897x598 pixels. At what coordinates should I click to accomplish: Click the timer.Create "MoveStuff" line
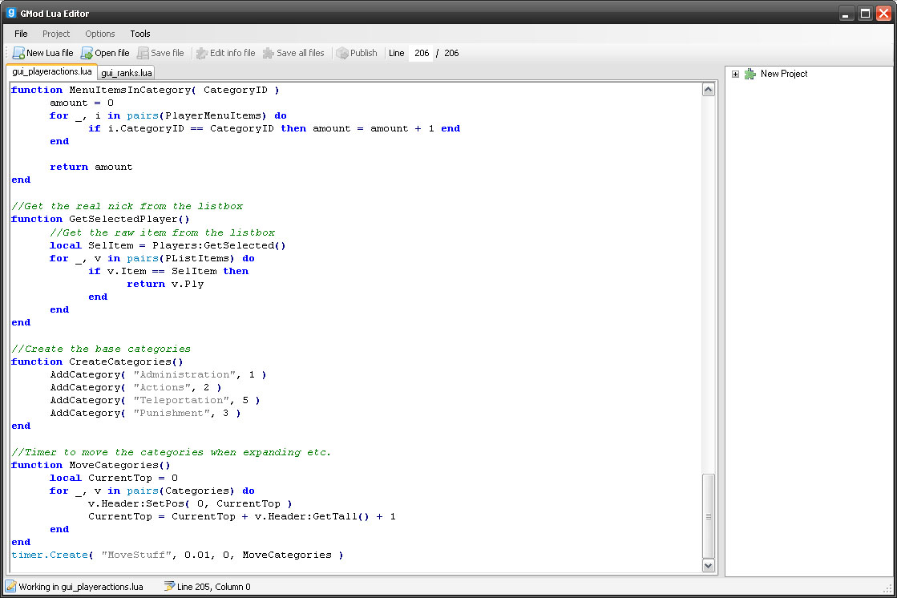(177, 555)
